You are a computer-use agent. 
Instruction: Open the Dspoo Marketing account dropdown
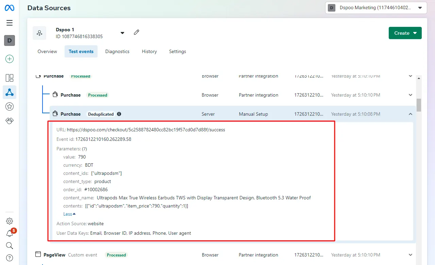pos(376,7)
